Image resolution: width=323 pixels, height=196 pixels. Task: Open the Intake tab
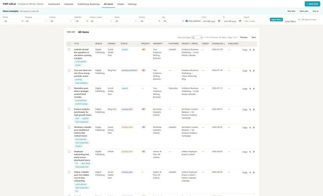point(121,4)
